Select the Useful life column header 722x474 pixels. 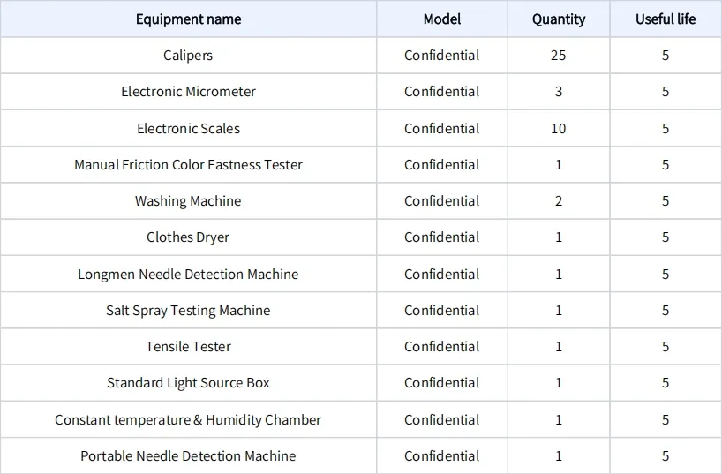coord(666,19)
